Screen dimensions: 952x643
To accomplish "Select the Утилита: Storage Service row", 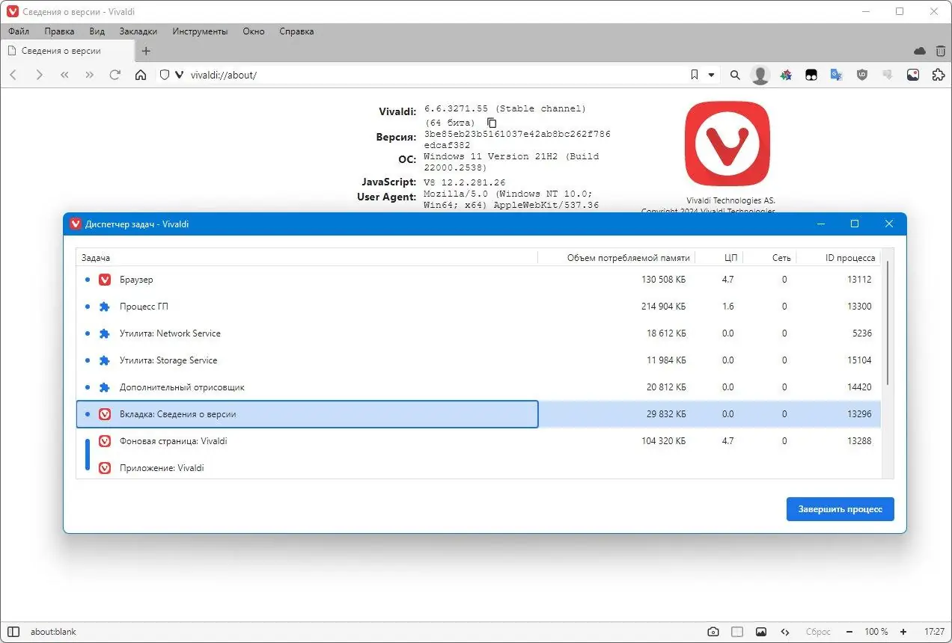I will point(478,360).
